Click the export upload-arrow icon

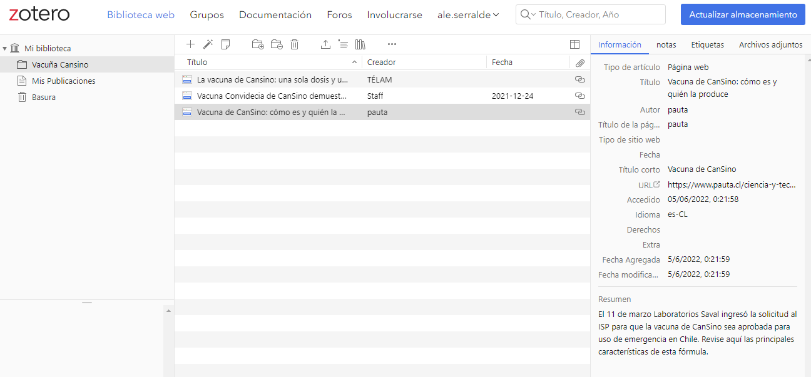coord(325,44)
